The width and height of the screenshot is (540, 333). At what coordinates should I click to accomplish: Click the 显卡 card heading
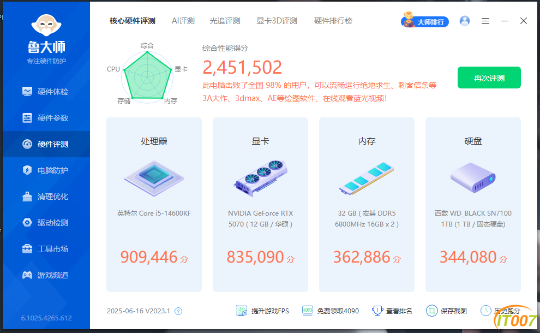(x=260, y=141)
